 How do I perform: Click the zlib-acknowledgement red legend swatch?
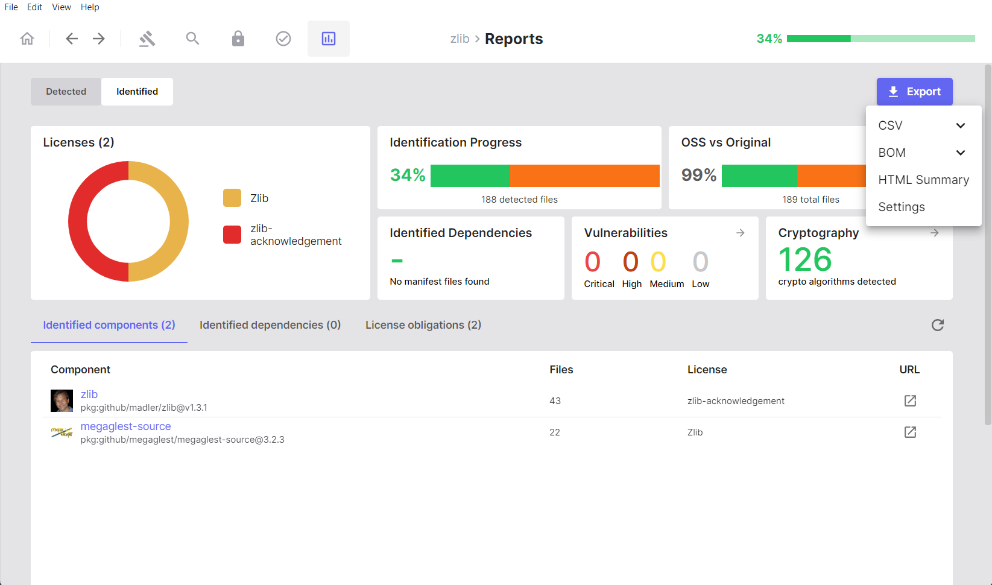click(x=232, y=235)
